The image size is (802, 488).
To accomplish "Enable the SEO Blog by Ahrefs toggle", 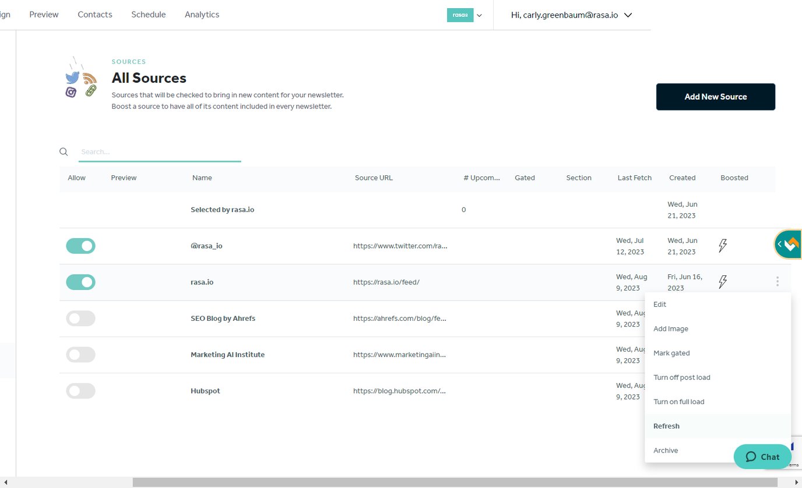I will (x=80, y=319).
